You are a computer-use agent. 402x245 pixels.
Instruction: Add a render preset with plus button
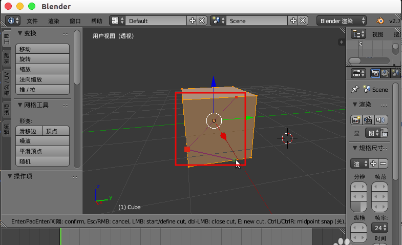tap(373, 164)
